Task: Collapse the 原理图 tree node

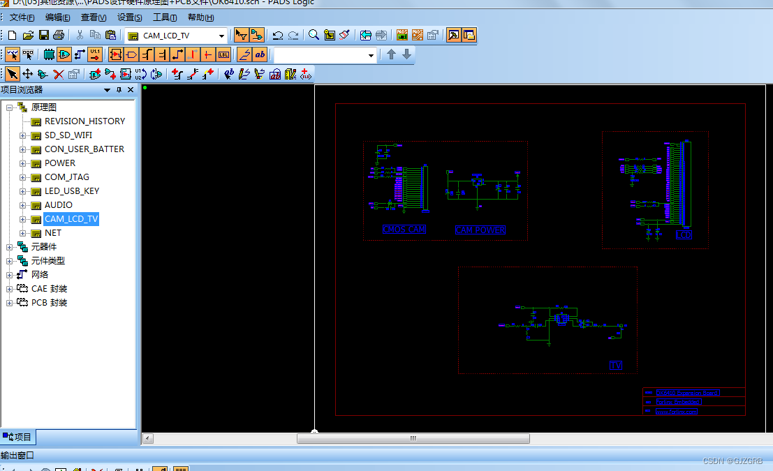Action: (9, 107)
